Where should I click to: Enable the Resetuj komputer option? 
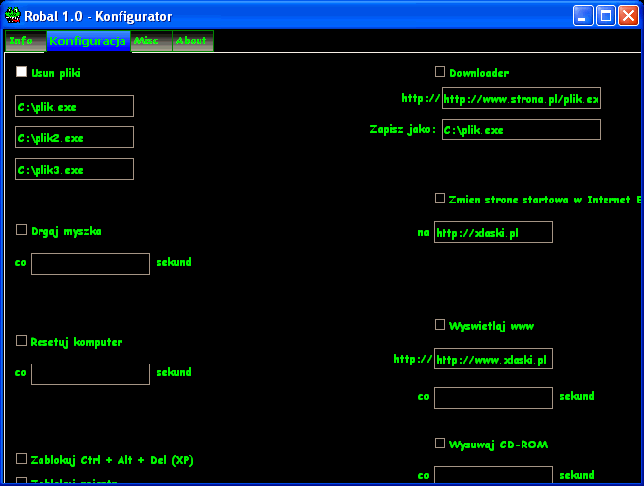tap(22, 341)
